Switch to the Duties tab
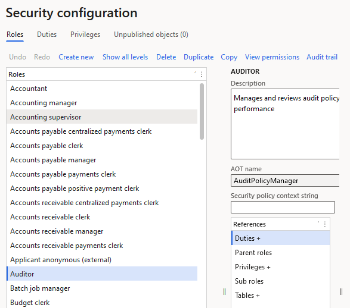Screen dimensions: 350x308 (x=47, y=34)
